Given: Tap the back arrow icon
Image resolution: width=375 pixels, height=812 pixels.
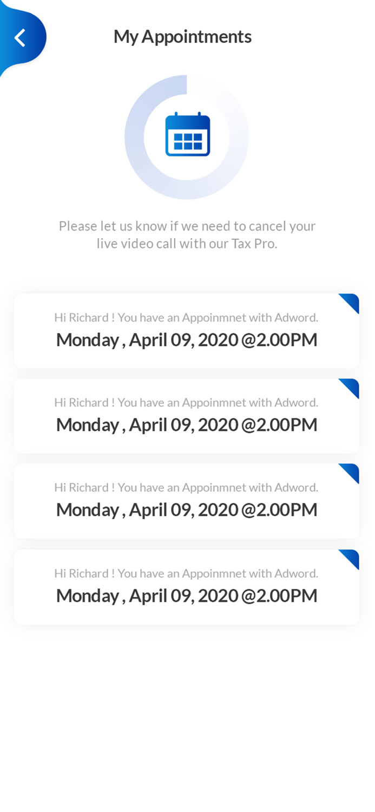Looking at the screenshot, I should 20,37.
